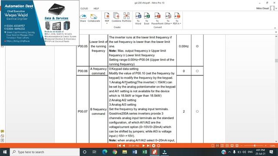This screenshot has width=278, height=156.
Task: Switch to facing pages view
Action: point(222,146)
